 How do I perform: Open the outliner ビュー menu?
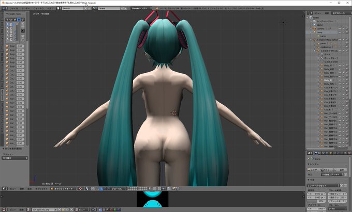click(318, 13)
